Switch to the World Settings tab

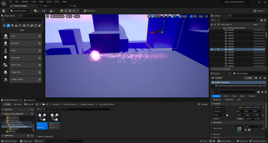(x=241, y=73)
